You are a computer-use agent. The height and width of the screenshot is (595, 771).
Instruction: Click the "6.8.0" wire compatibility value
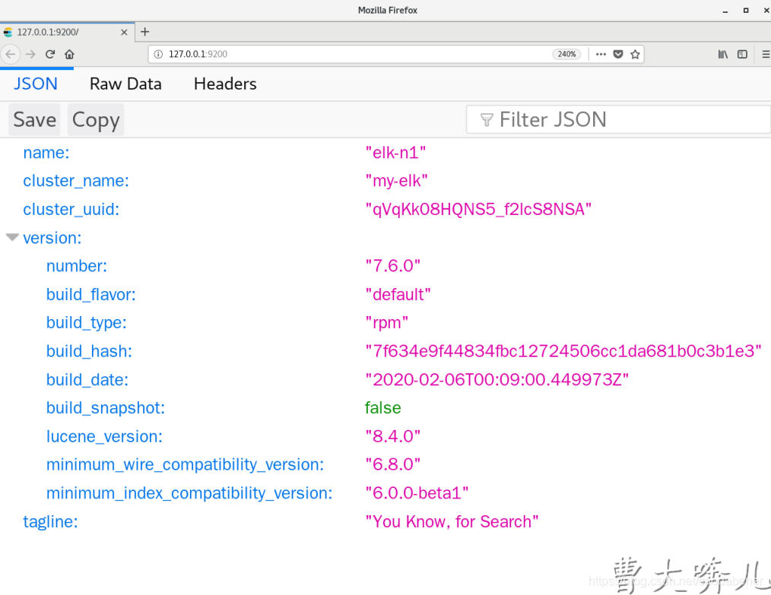click(393, 464)
